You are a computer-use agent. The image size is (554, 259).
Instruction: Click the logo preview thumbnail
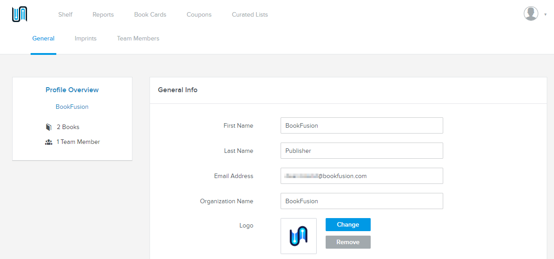(x=299, y=236)
